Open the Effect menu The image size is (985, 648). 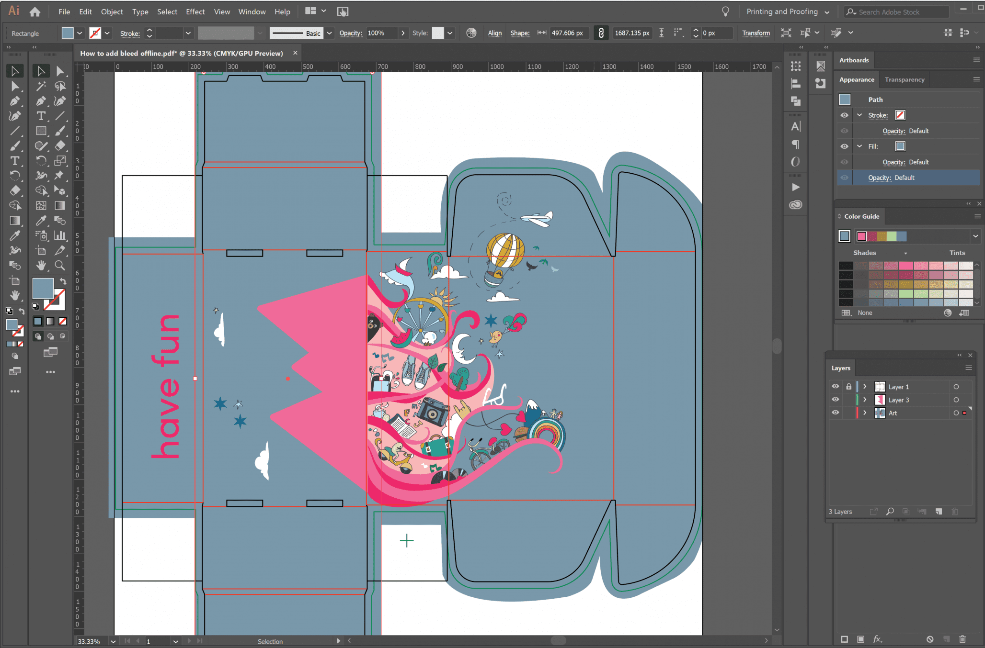195,11
